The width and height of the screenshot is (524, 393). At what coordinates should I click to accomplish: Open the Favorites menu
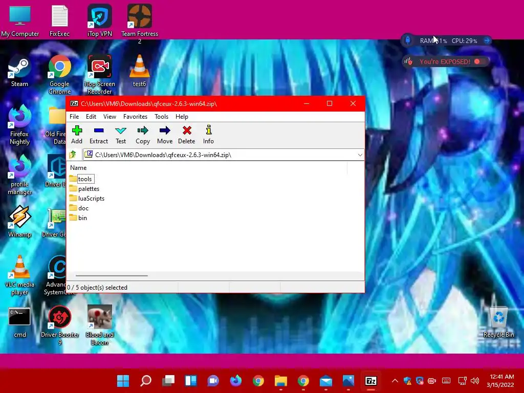[135, 117]
